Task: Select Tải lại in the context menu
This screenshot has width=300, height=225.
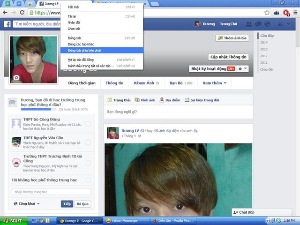Action: coord(102,16)
